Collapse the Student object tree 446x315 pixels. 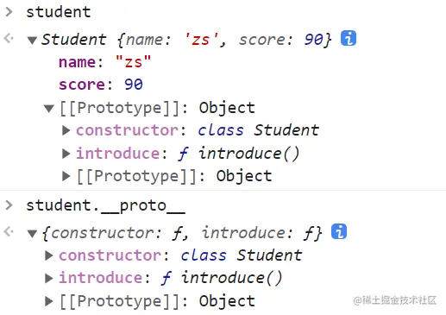point(32,40)
